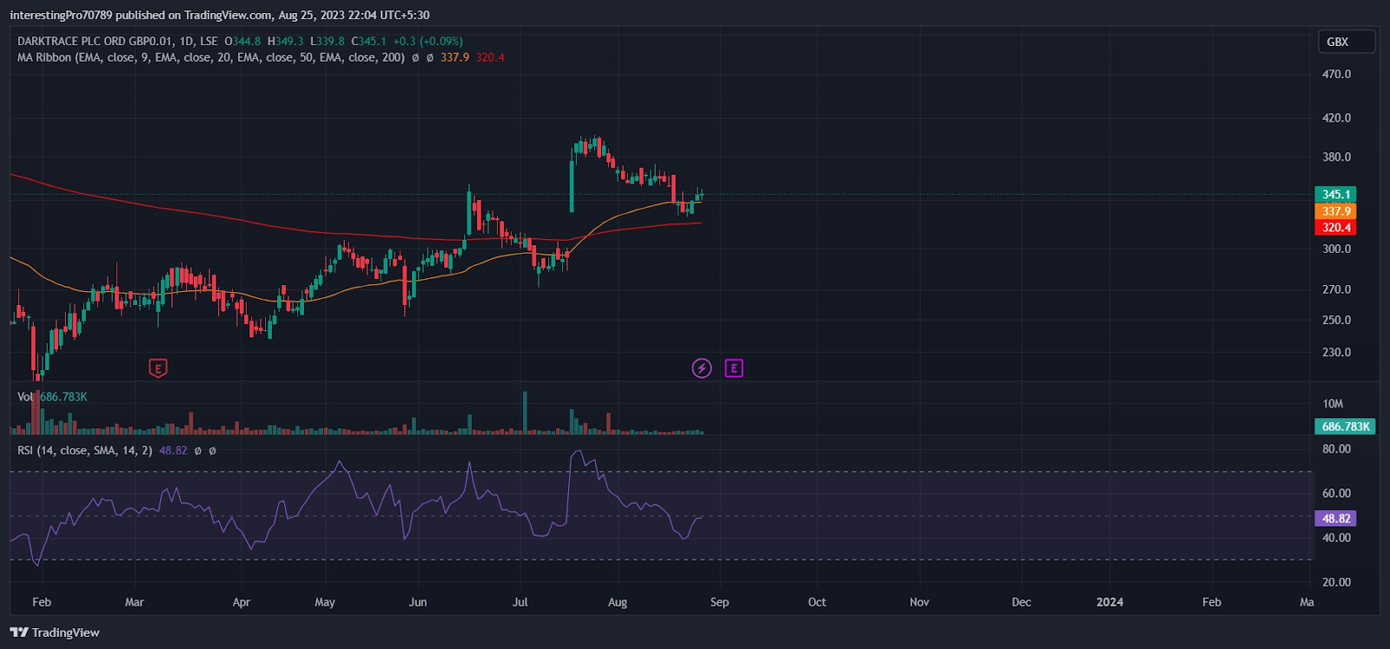The image size is (1390, 649).
Task: Click the 420.0 price axis label
Action: pos(1336,117)
